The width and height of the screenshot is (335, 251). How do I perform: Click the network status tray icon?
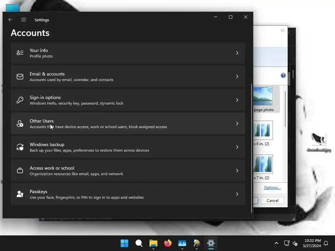[x=287, y=243]
